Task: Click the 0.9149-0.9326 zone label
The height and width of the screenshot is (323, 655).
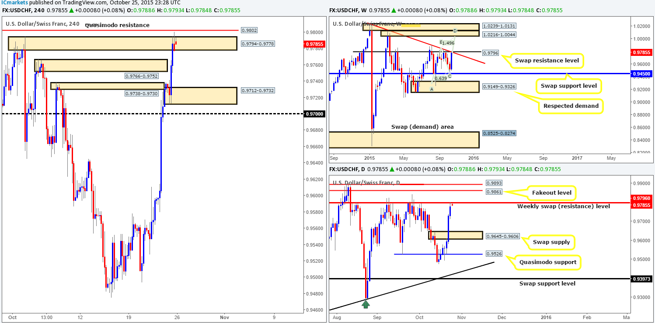Action: (x=499, y=87)
